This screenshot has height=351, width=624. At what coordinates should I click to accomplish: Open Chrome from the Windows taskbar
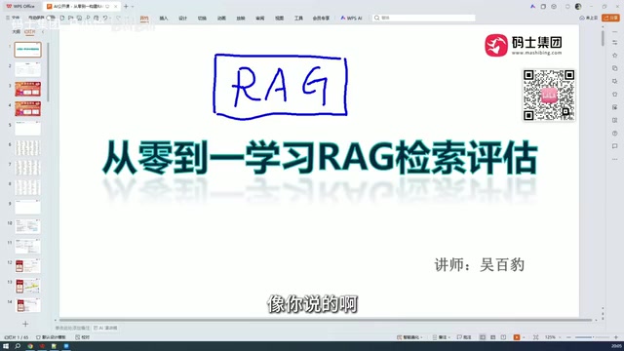click(x=30, y=346)
